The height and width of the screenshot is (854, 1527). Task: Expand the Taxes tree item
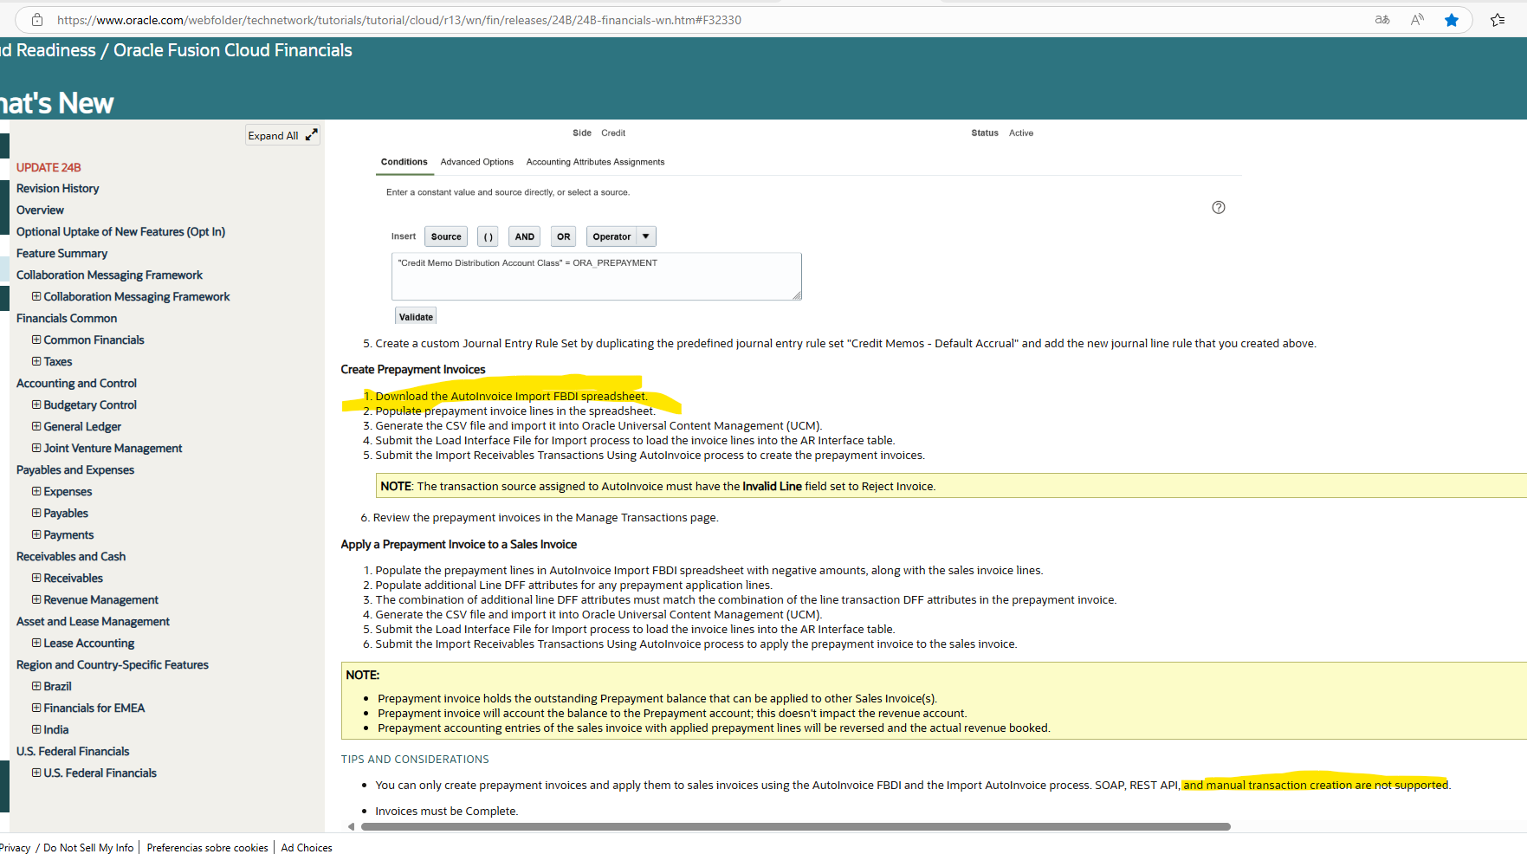coord(36,361)
